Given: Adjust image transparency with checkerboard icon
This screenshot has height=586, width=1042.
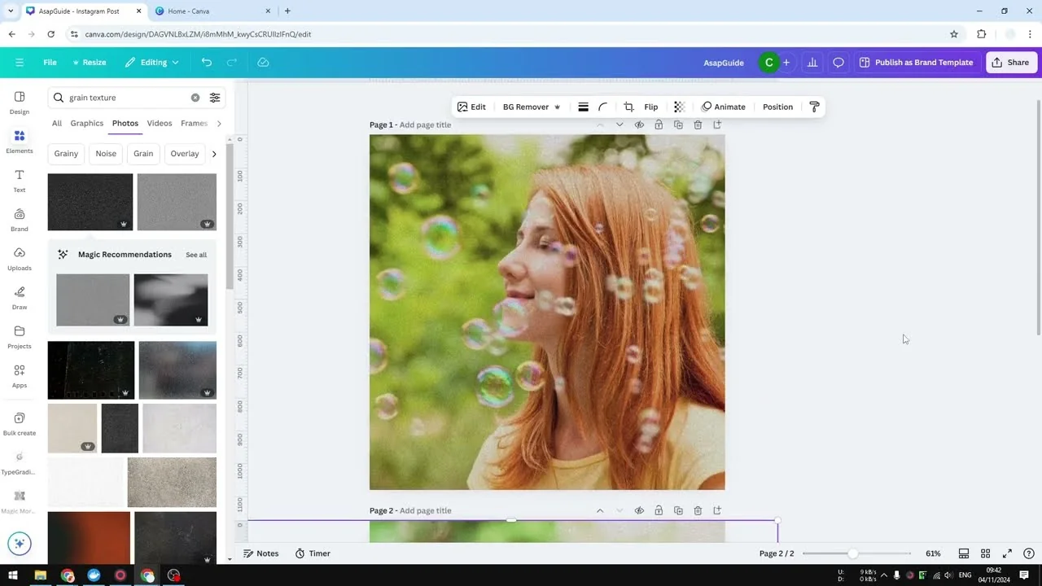Looking at the screenshot, I should (679, 107).
